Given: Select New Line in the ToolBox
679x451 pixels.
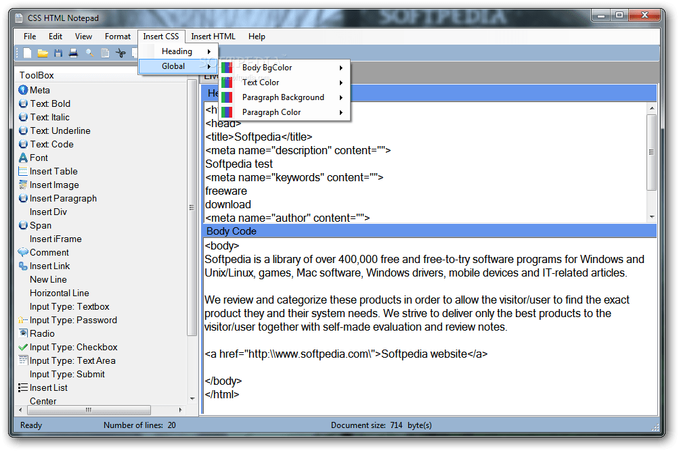Looking at the screenshot, I should tap(48, 279).
